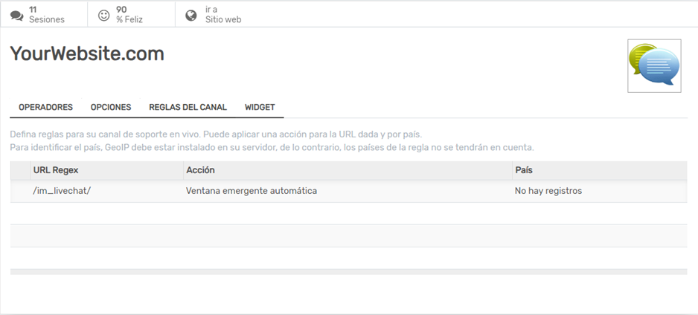
Task: Open the 11 Sesiones stat label
Action: [x=47, y=15]
